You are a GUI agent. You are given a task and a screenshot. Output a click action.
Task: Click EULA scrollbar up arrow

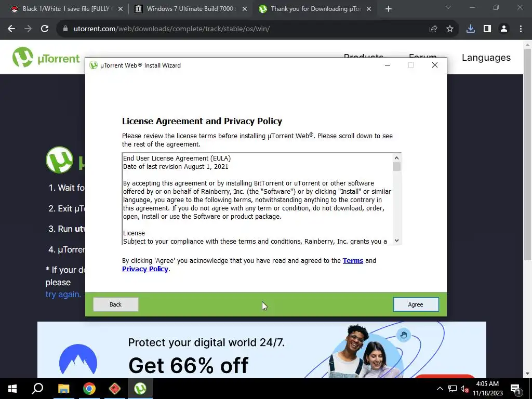coord(396,158)
